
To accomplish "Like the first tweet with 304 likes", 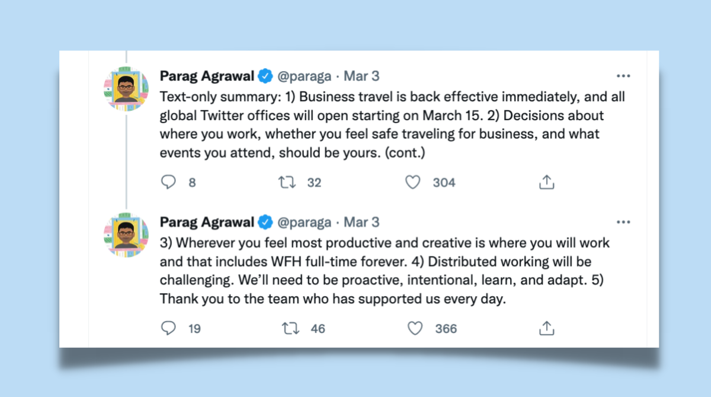I will (412, 183).
